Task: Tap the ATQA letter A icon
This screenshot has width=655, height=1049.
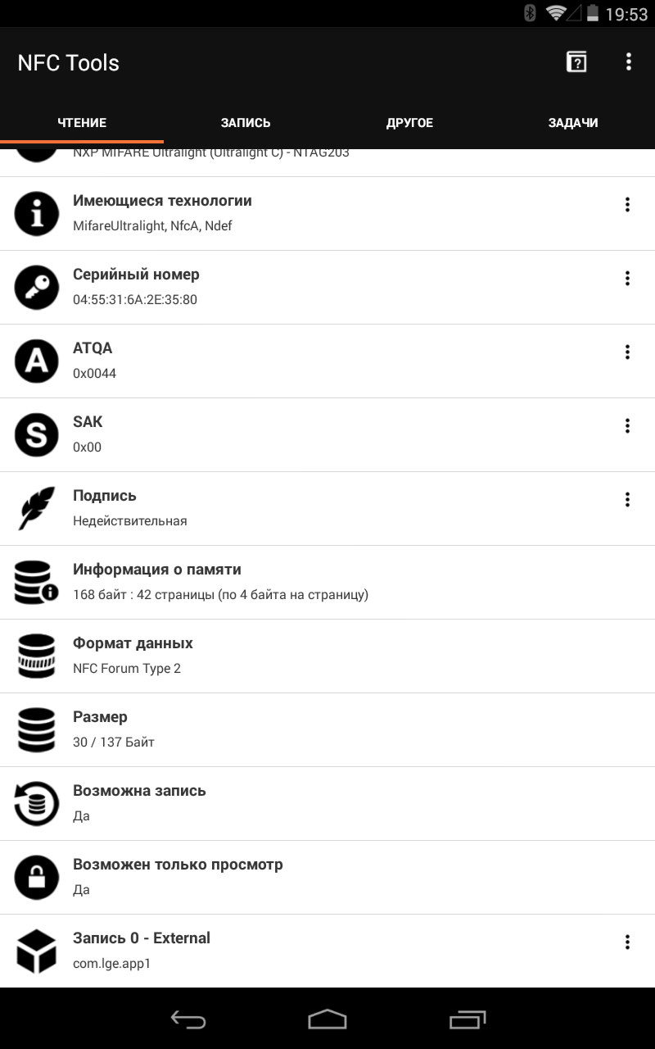Action: pos(37,361)
